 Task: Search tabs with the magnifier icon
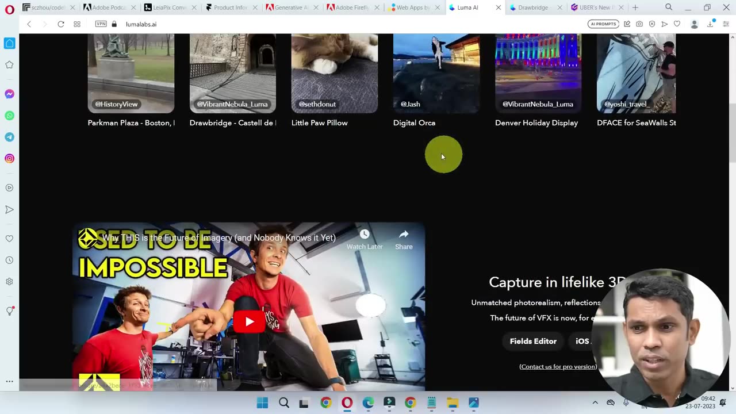click(669, 7)
